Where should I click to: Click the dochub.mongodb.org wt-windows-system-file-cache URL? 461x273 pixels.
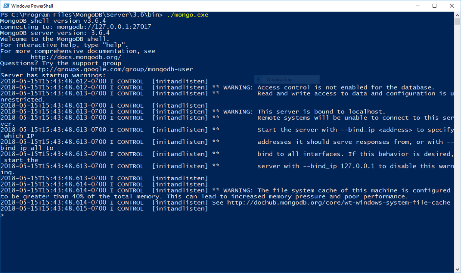click(x=338, y=203)
